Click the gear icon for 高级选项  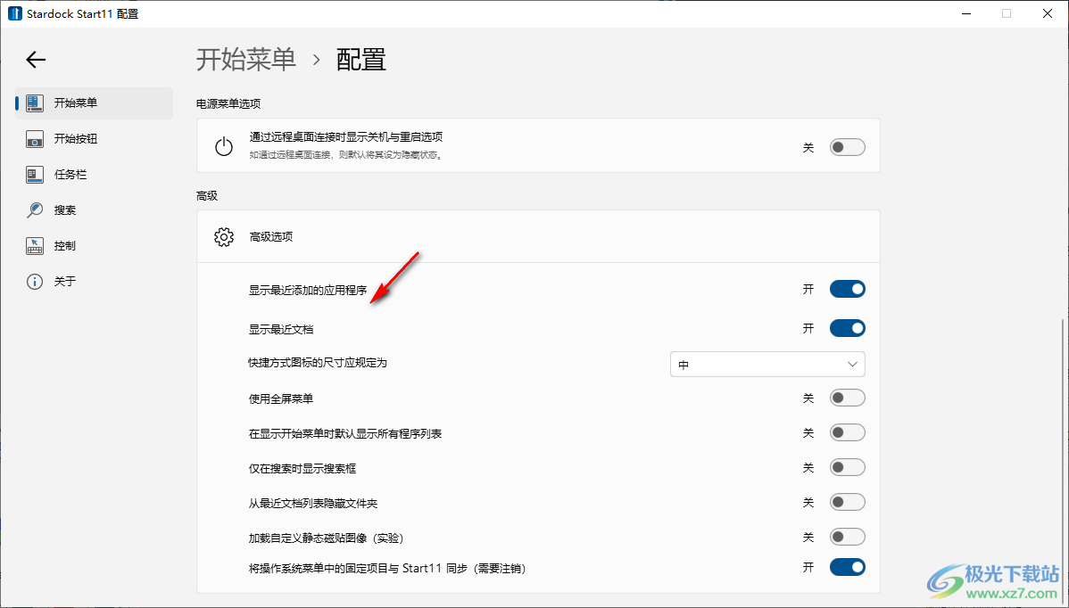click(223, 236)
